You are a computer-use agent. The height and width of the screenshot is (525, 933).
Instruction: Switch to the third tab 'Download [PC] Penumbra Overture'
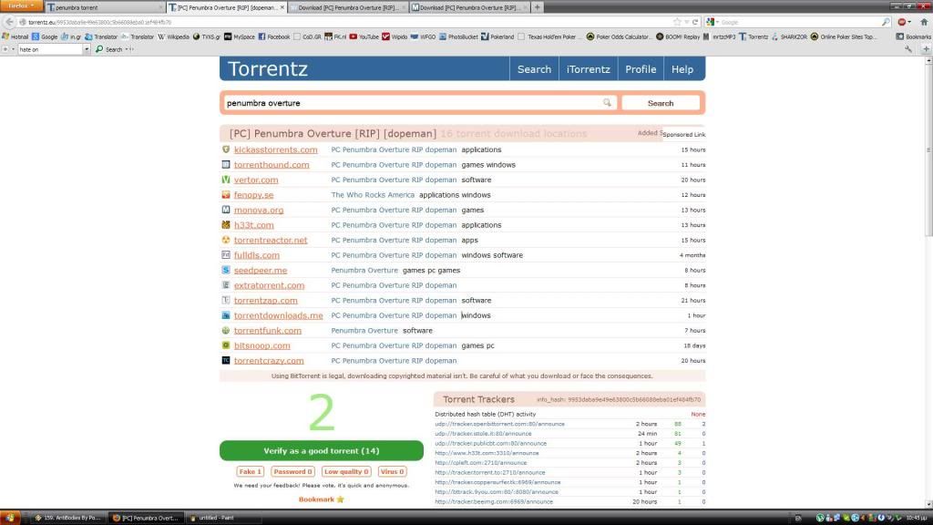coord(348,7)
